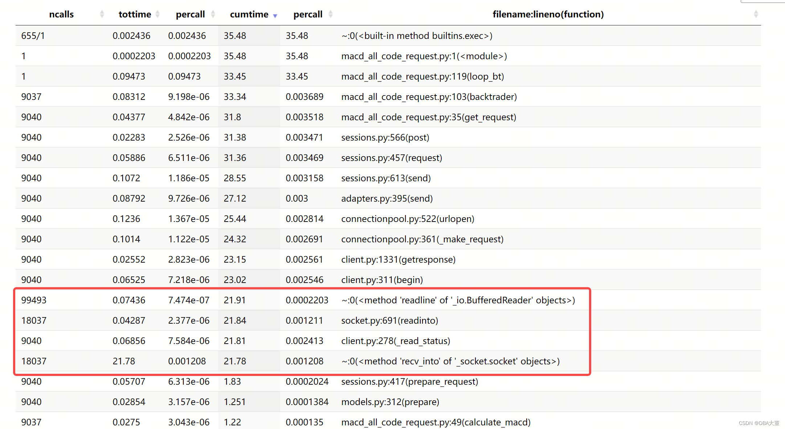Click the sort arrows beside tottime header
This screenshot has height=429, width=785.
pyautogui.click(x=158, y=14)
